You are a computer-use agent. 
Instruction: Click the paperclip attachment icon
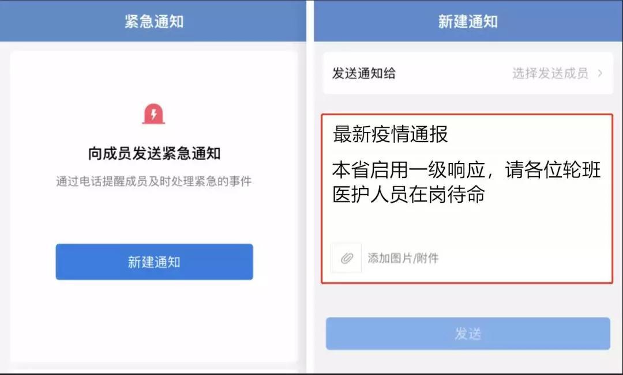pos(347,258)
